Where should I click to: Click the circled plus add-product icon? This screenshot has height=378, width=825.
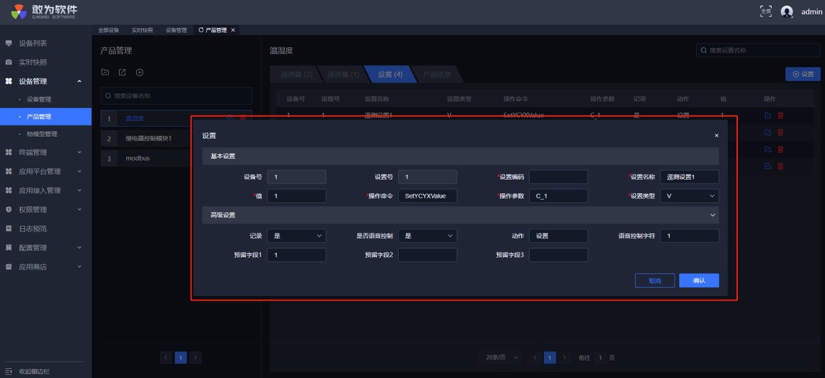click(139, 72)
